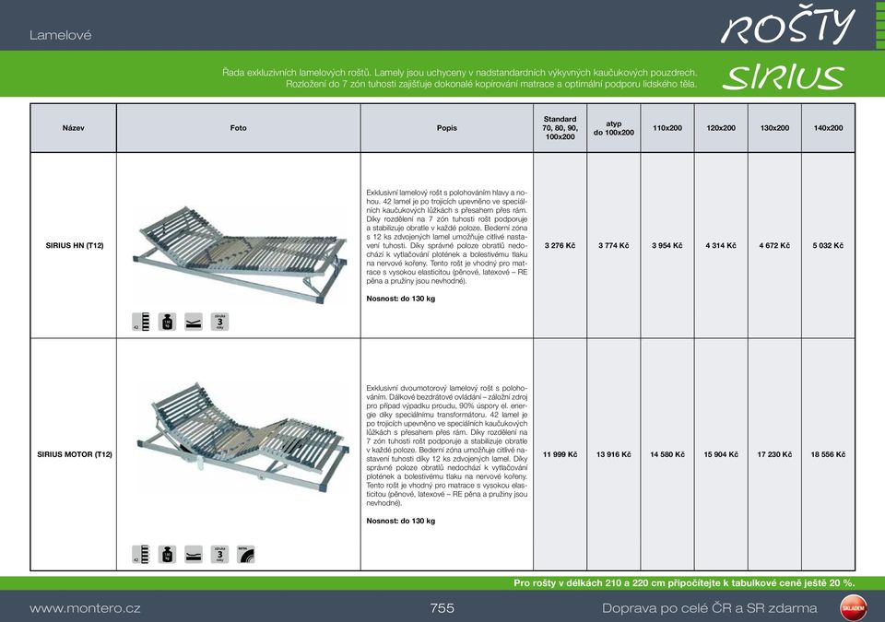Click the price '3 276 Kč'
Viewport: 885px width, 622px height.
click(x=560, y=245)
